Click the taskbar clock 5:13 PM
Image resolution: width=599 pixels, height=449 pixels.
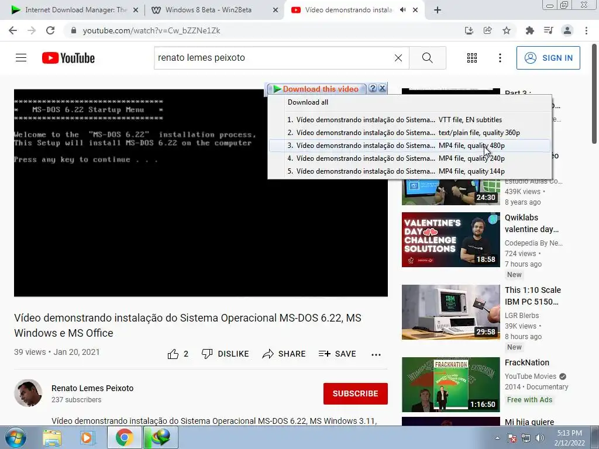point(569,438)
